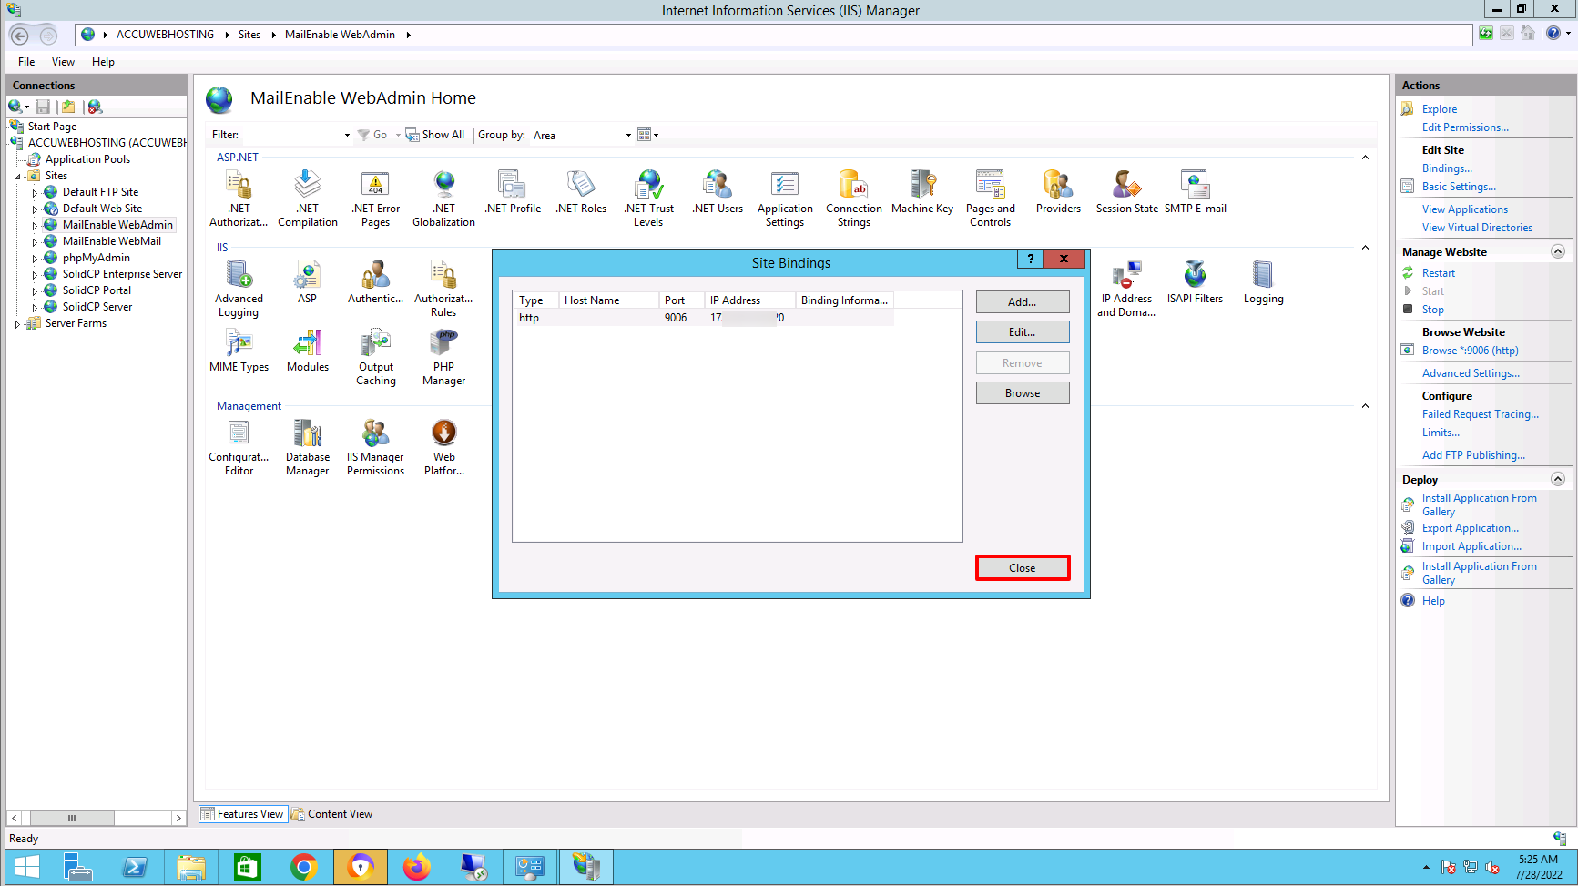Collapse the ASP.NET section
1578x886 pixels.
(1365, 158)
